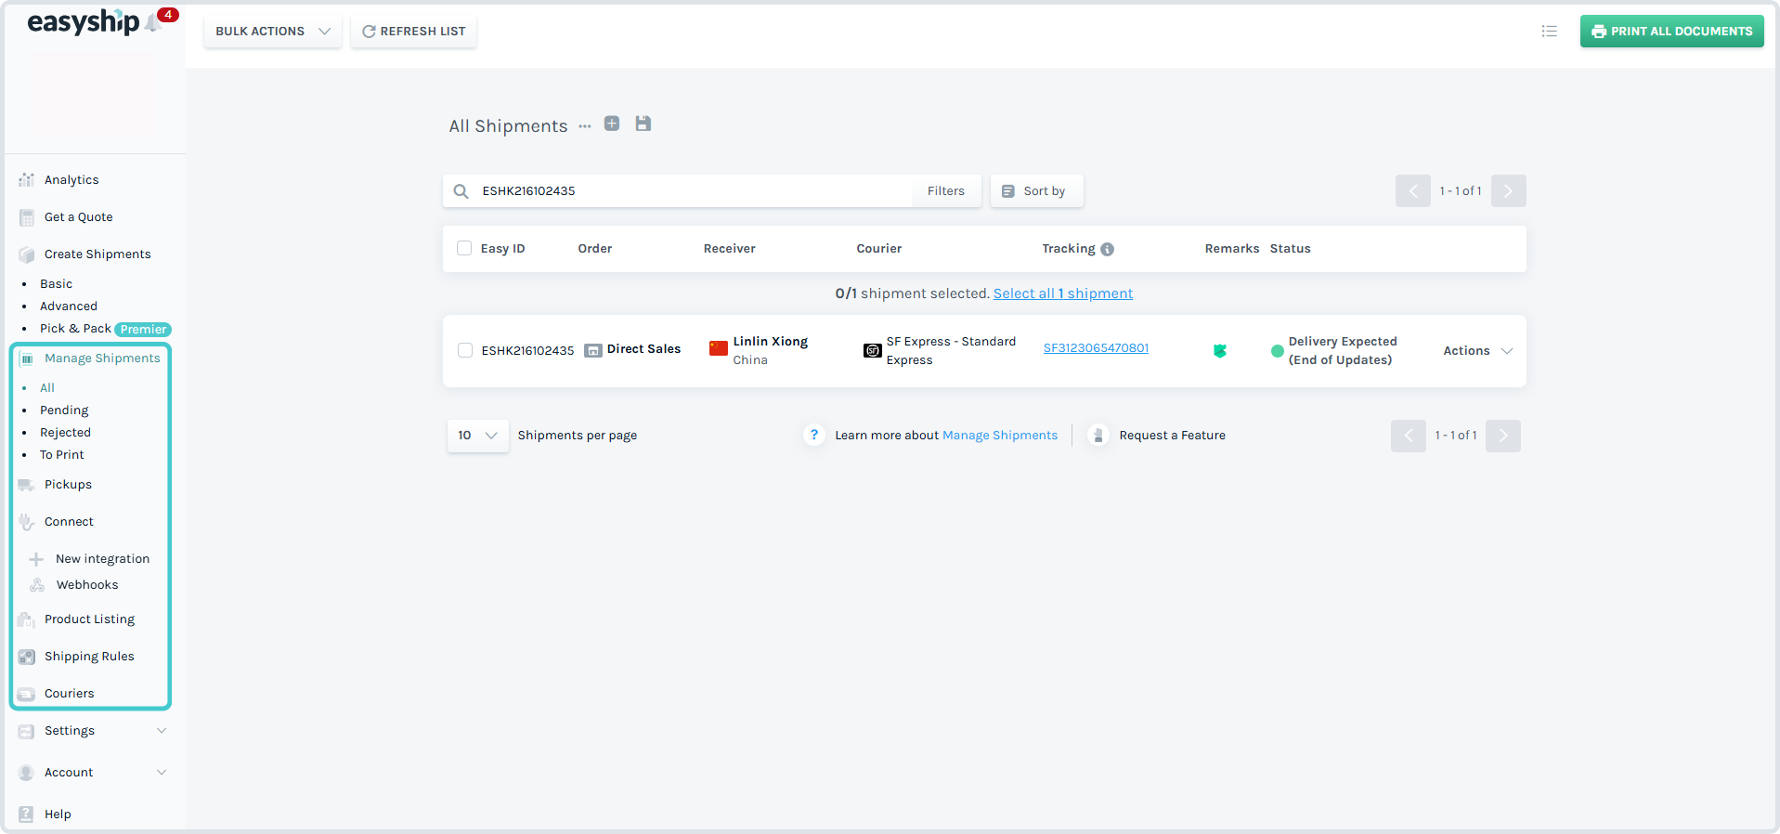Click the Couriers icon
This screenshot has height=834, width=1780.
click(x=27, y=694)
